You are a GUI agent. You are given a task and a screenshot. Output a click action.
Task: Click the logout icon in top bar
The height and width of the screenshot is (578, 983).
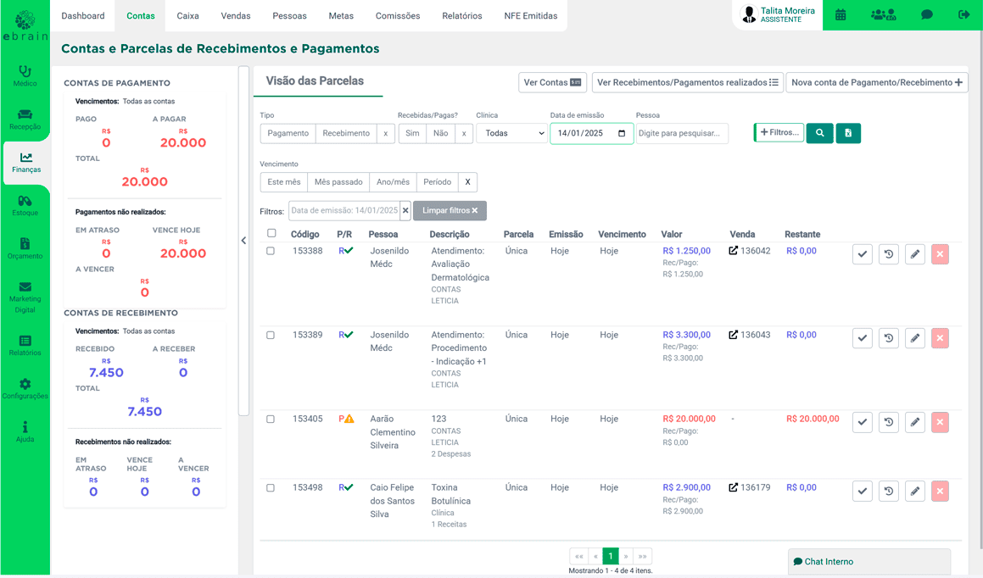coord(963,14)
